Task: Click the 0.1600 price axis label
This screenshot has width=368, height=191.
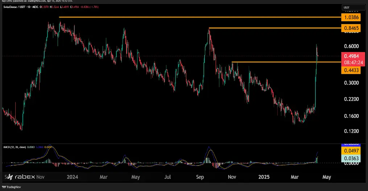Action: point(351,116)
